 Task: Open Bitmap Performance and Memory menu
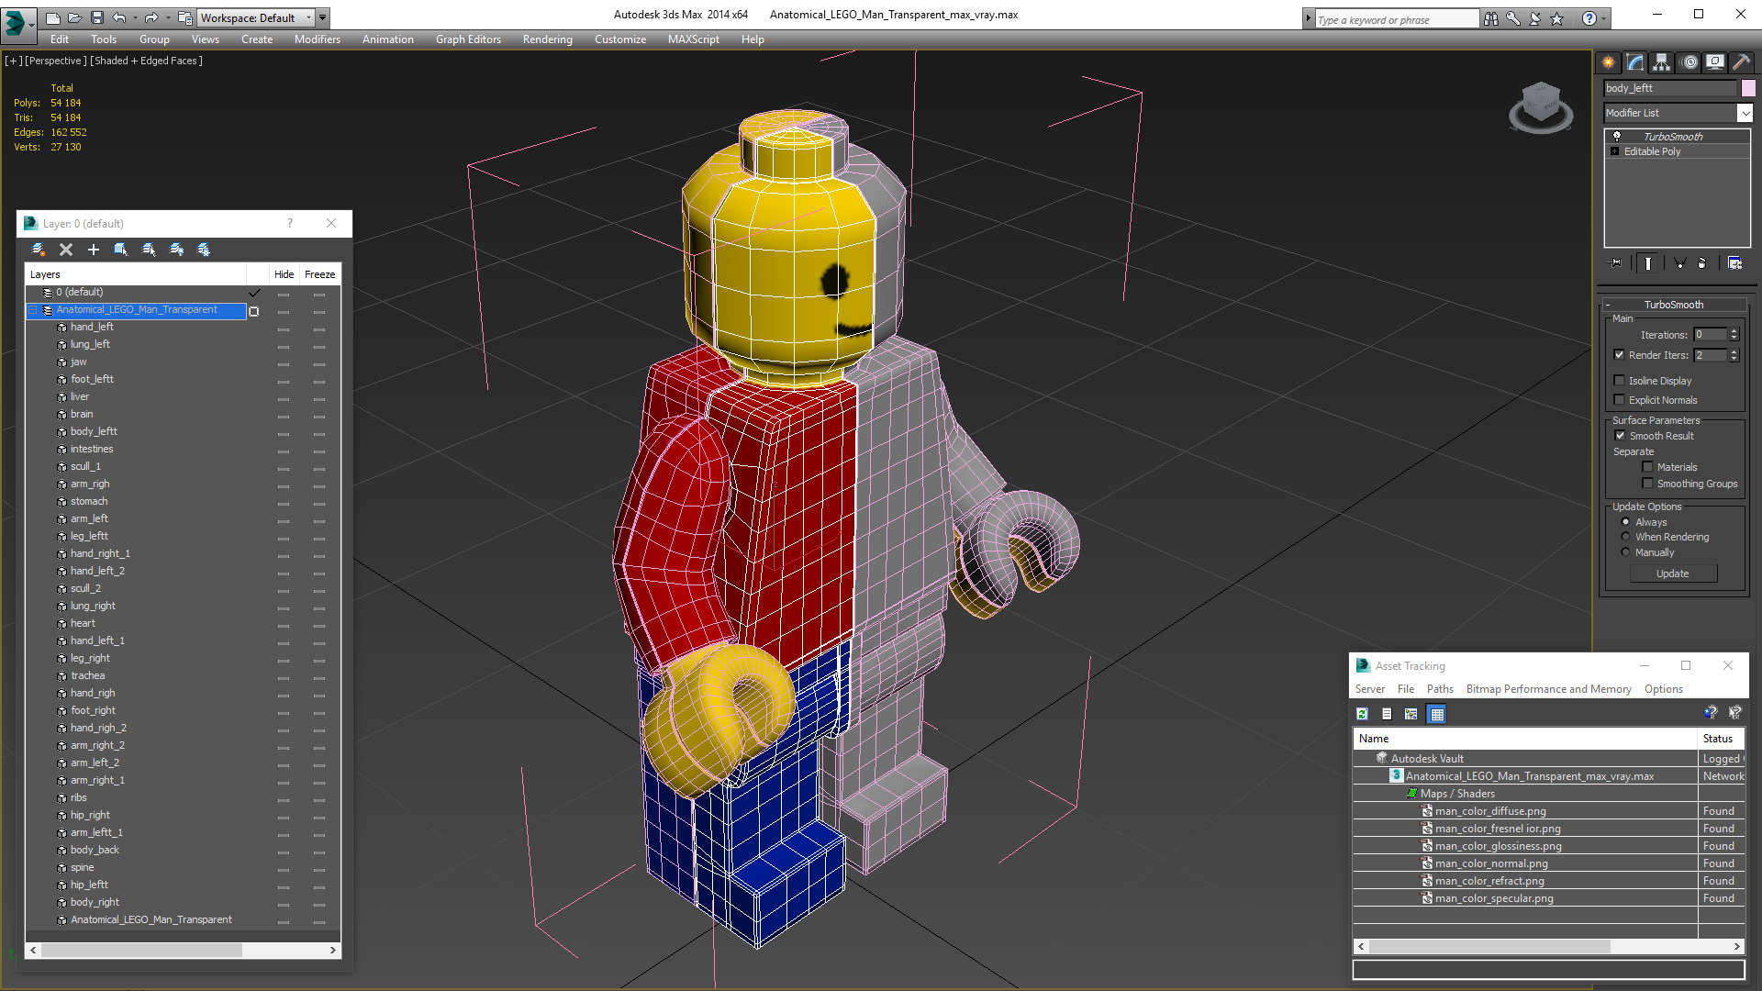click(x=1548, y=689)
